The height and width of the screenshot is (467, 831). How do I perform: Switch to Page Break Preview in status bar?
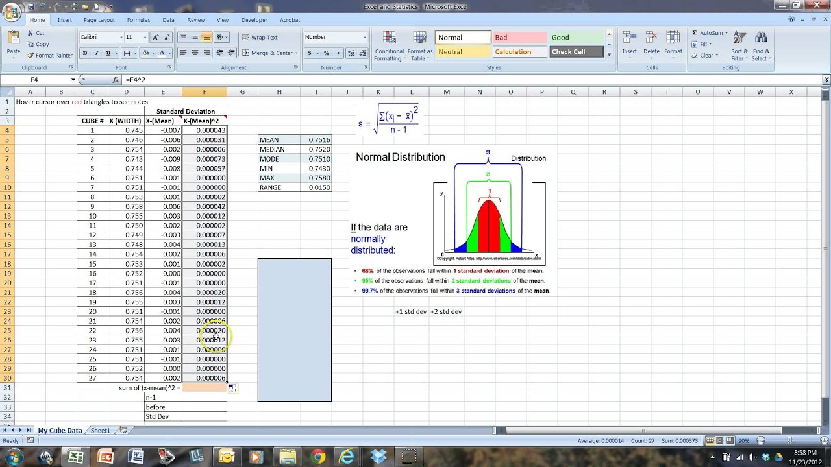pos(730,441)
